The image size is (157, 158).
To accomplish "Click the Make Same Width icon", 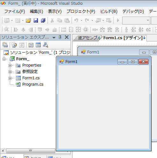I will coord(64,30).
